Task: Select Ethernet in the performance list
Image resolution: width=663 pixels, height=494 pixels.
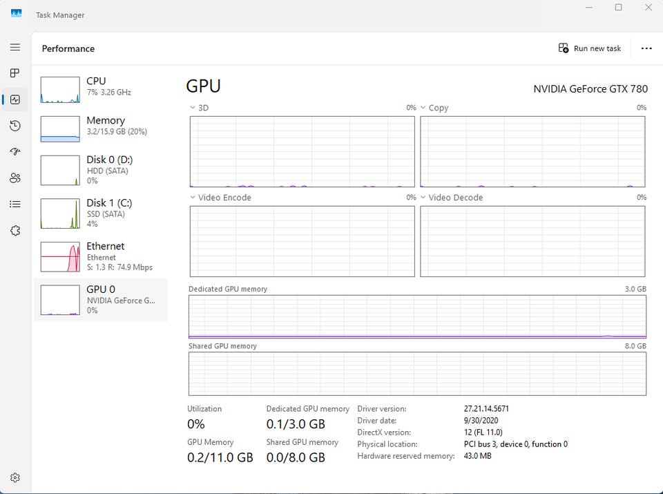Action: [101, 256]
